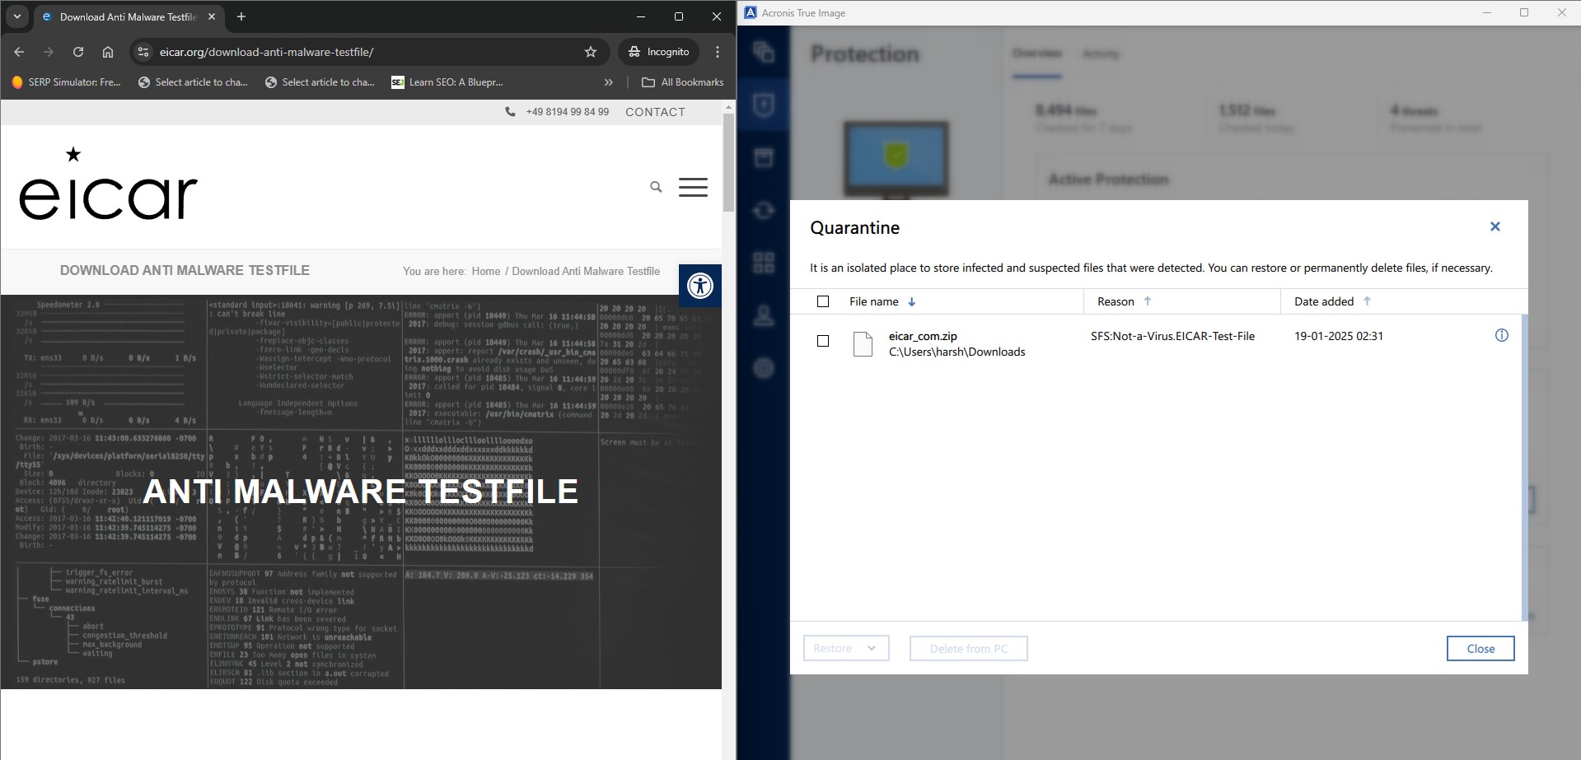
Task: Show details info icon for eicar_com.zip
Action: pyautogui.click(x=1502, y=335)
